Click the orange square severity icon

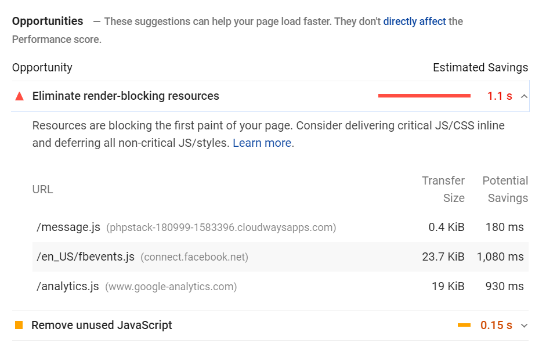click(x=19, y=326)
